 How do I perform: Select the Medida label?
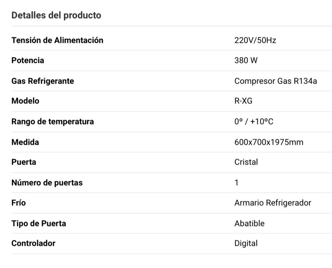pyautogui.click(x=25, y=142)
